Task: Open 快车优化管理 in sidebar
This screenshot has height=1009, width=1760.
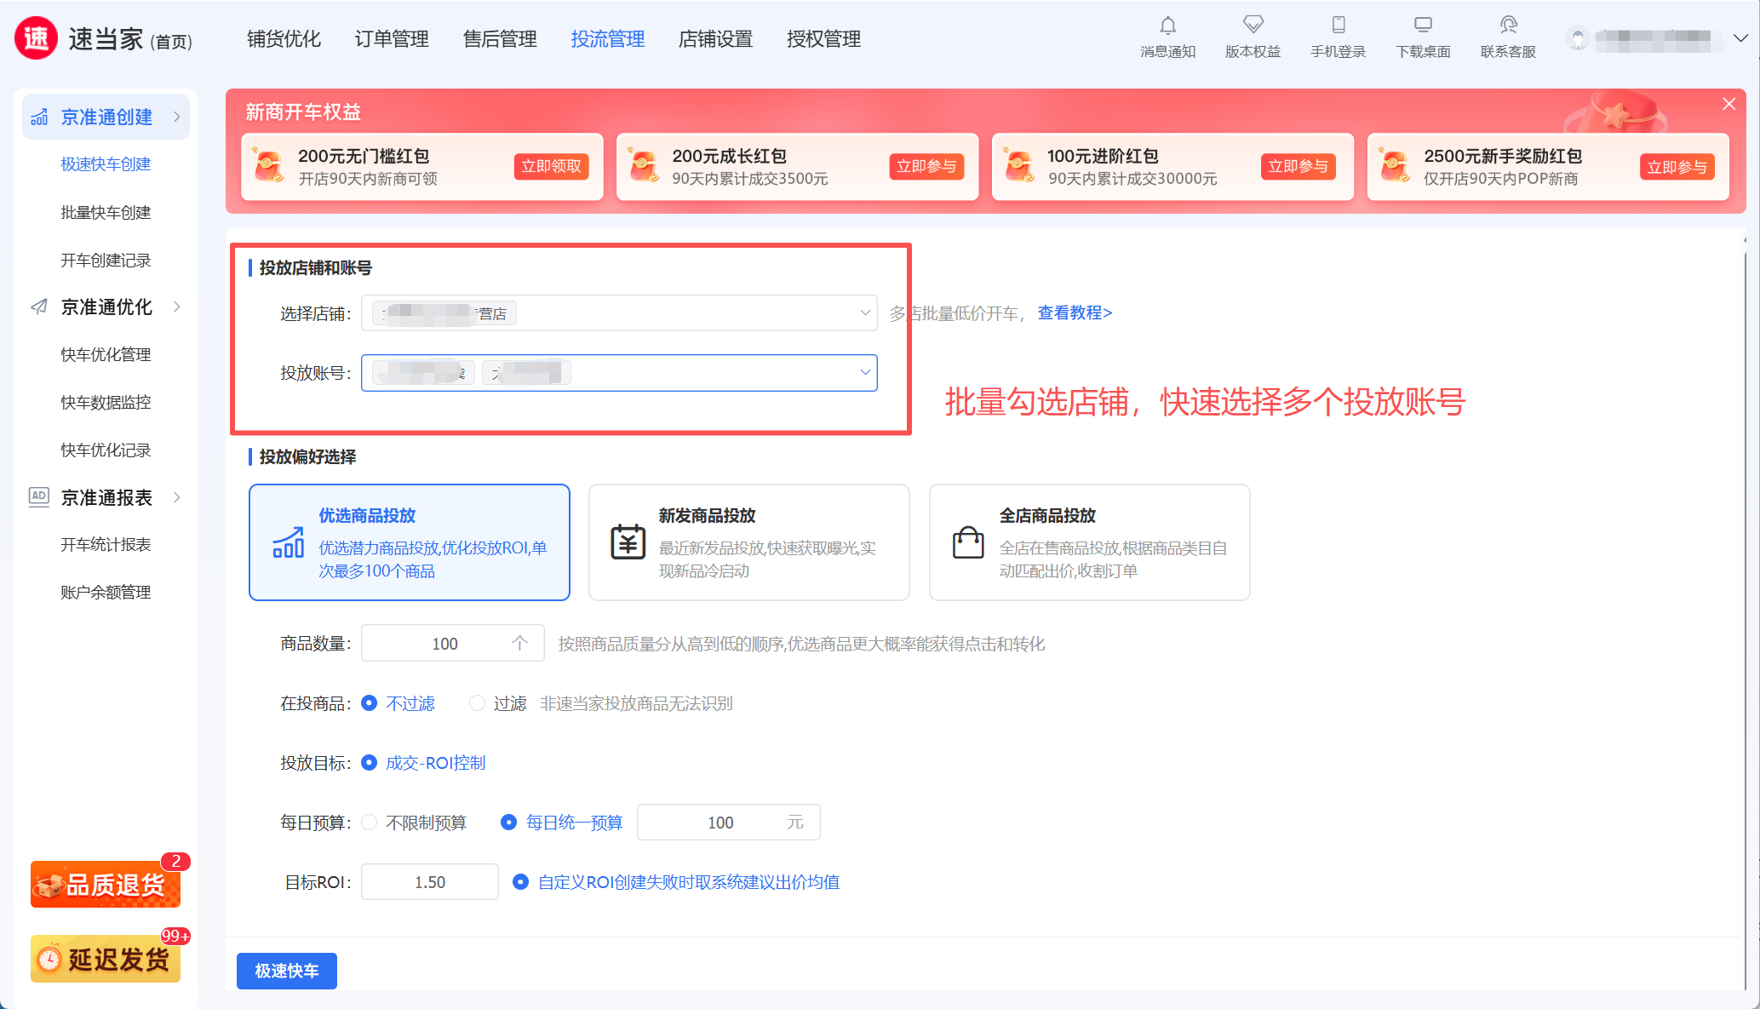Action: [106, 355]
